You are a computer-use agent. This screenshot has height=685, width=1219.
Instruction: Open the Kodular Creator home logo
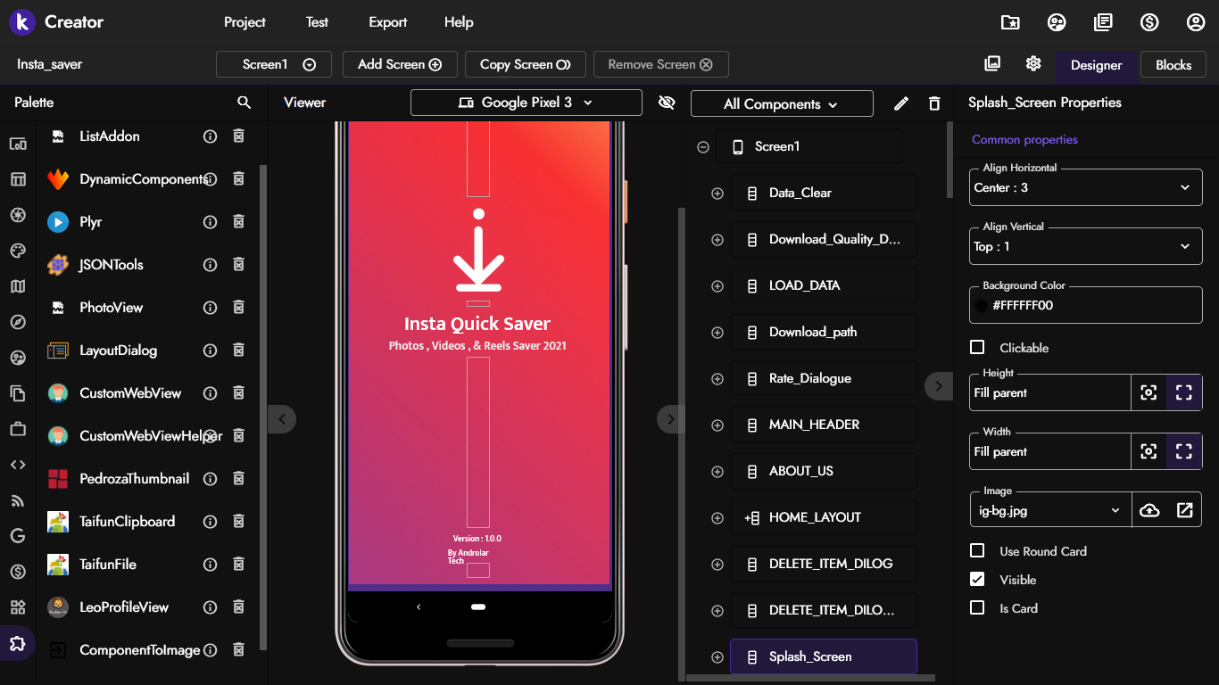(22, 21)
